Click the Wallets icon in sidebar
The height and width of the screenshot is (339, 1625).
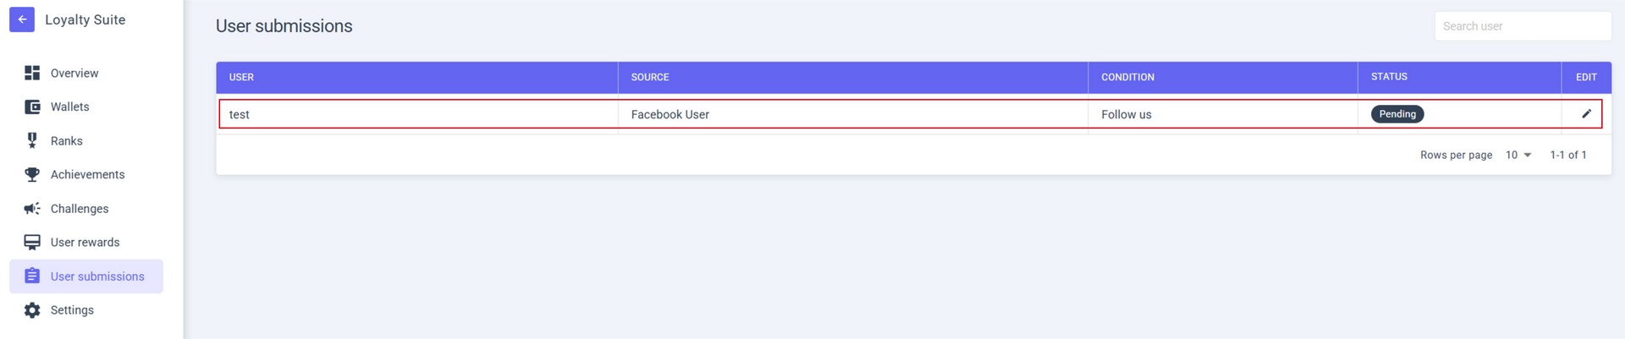(x=32, y=107)
